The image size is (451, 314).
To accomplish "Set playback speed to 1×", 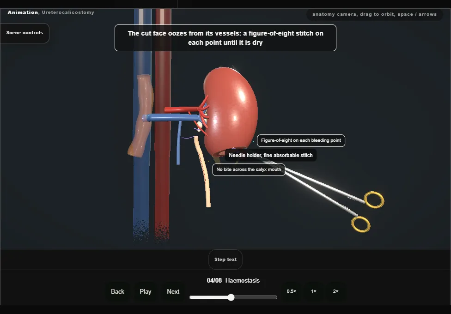I will coord(313,291).
